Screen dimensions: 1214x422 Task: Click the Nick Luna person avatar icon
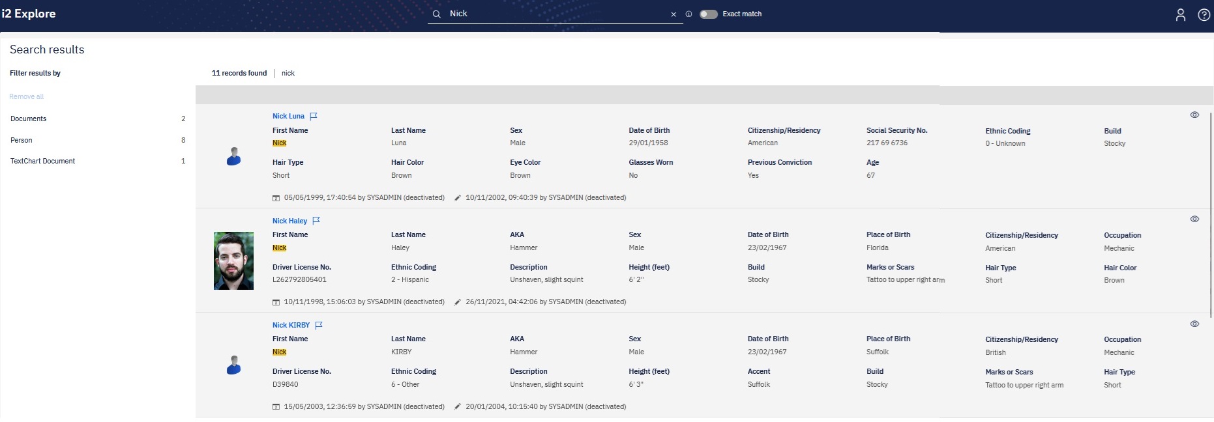pyautogui.click(x=233, y=156)
